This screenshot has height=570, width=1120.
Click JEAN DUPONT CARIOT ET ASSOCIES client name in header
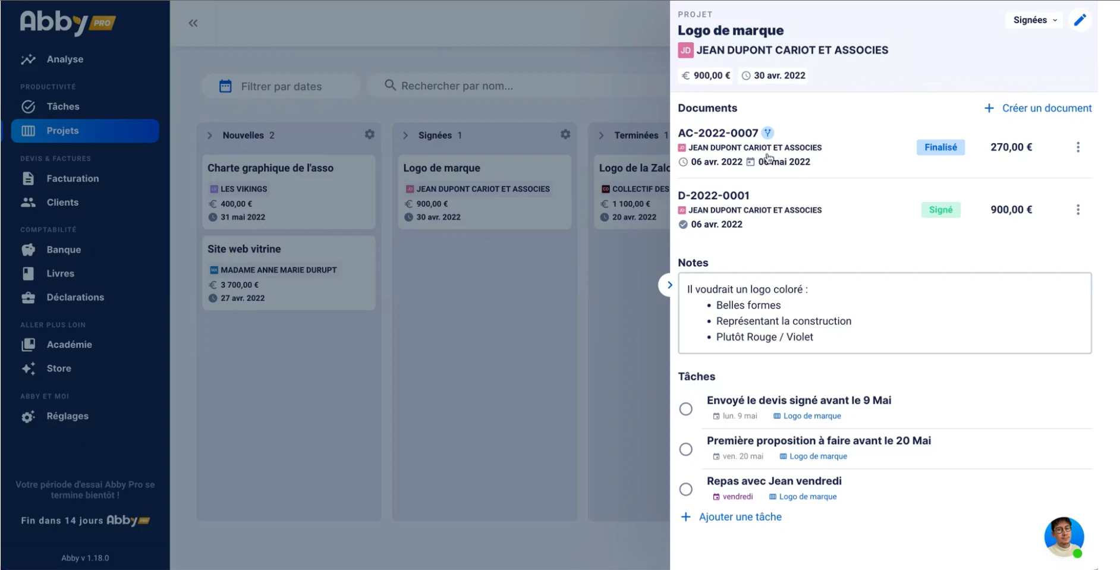(x=792, y=51)
